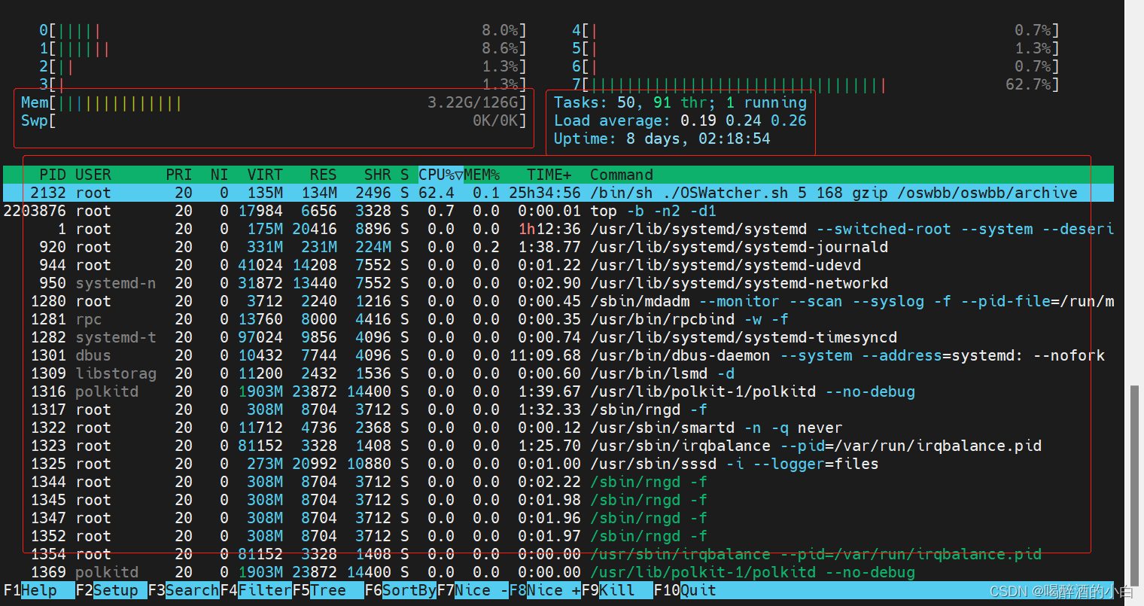The height and width of the screenshot is (606, 1144).
Task: Open F2 Setup in the bottom bar
Action: pyautogui.click(x=111, y=590)
